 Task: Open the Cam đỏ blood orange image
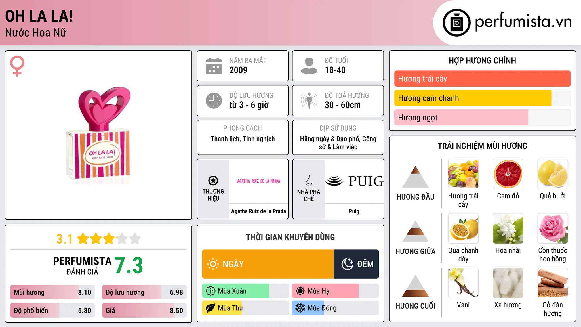(x=508, y=174)
